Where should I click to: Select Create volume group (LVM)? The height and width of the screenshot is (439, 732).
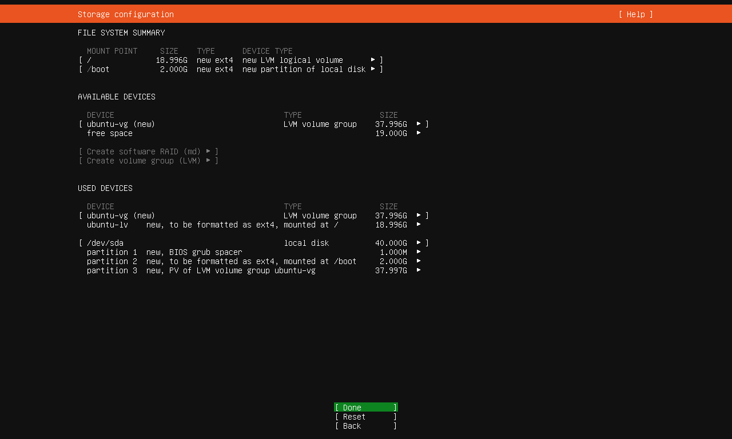[x=149, y=161]
